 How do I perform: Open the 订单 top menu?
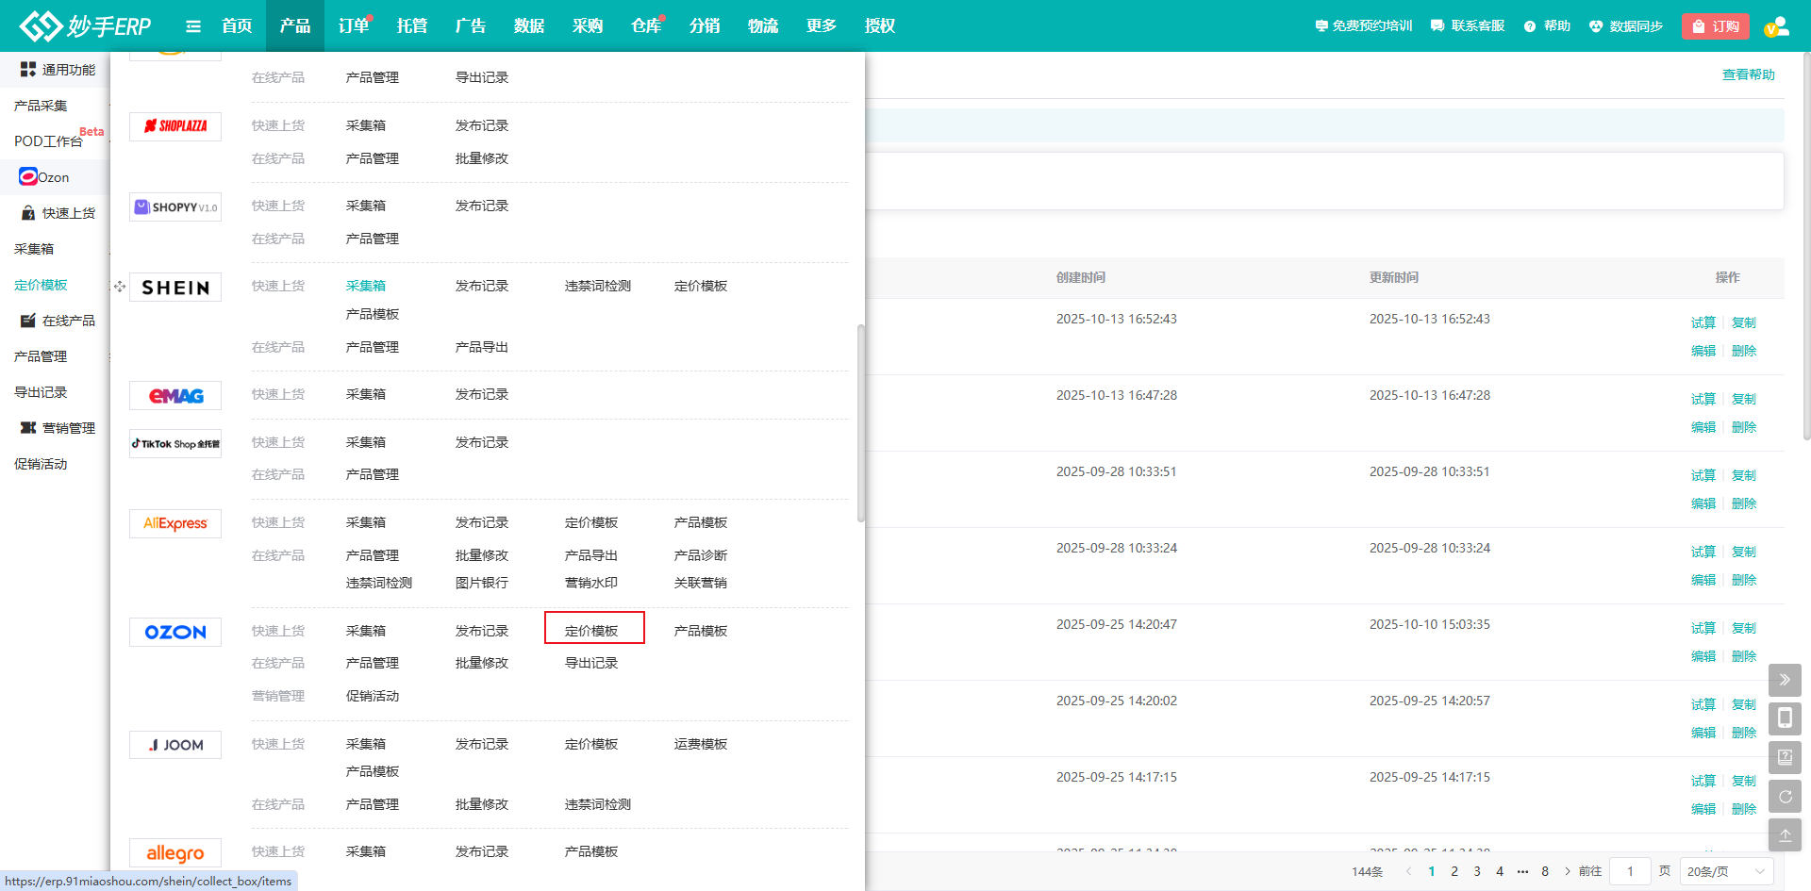pyautogui.click(x=354, y=26)
